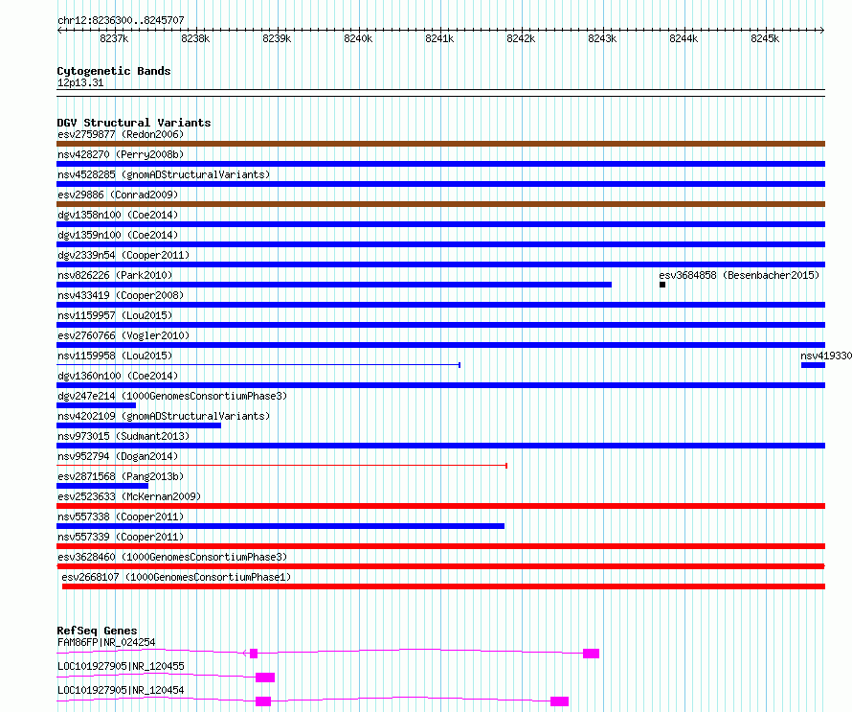
Task: Click the nsv952794 (Dogan2014) label
Action: (118, 456)
